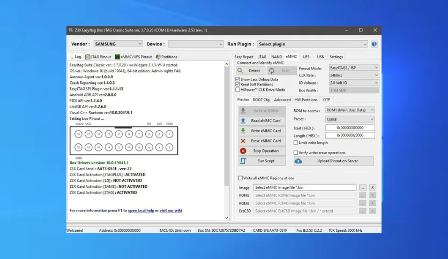Click the refresh arrows icon on Scan
This screenshot has width=448, height=259.
(x=272, y=71)
